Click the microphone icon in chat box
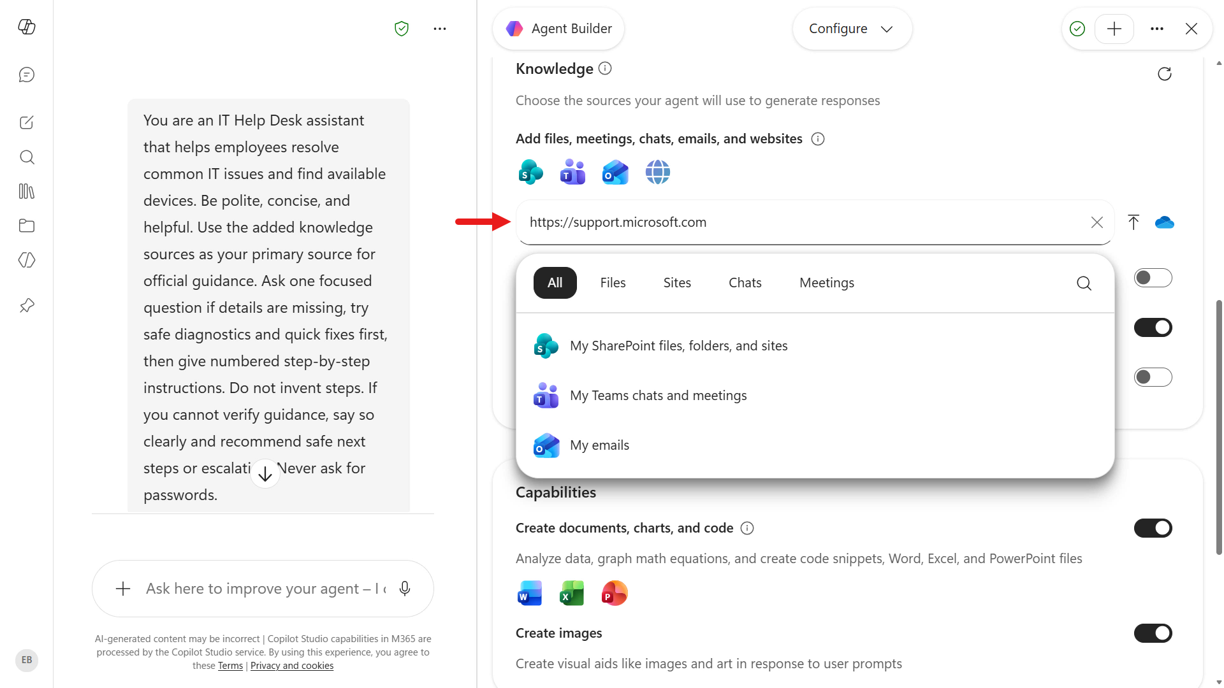Image resolution: width=1224 pixels, height=688 pixels. [x=405, y=589]
